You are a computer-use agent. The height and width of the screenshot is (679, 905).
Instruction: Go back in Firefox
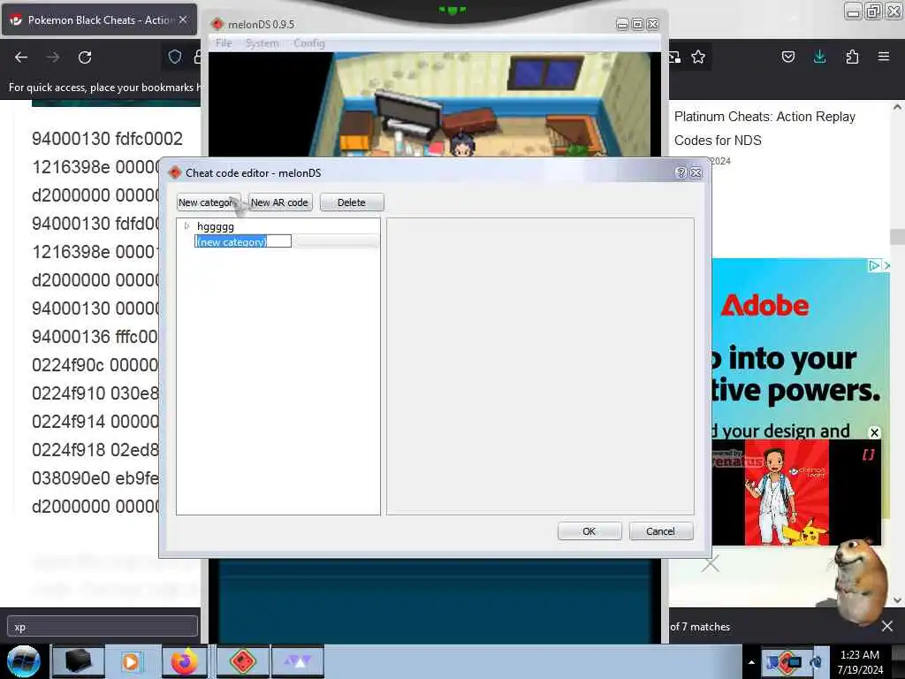coord(21,57)
